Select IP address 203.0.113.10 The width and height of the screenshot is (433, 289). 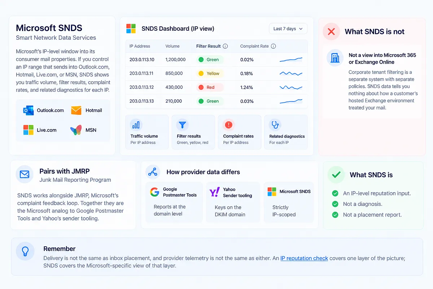(142, 60)
